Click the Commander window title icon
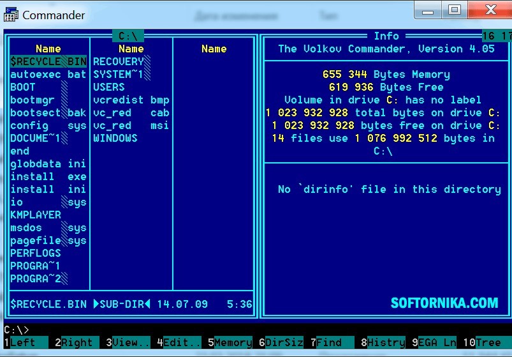This screenshot has width=512, height=357. pos(10,15)
